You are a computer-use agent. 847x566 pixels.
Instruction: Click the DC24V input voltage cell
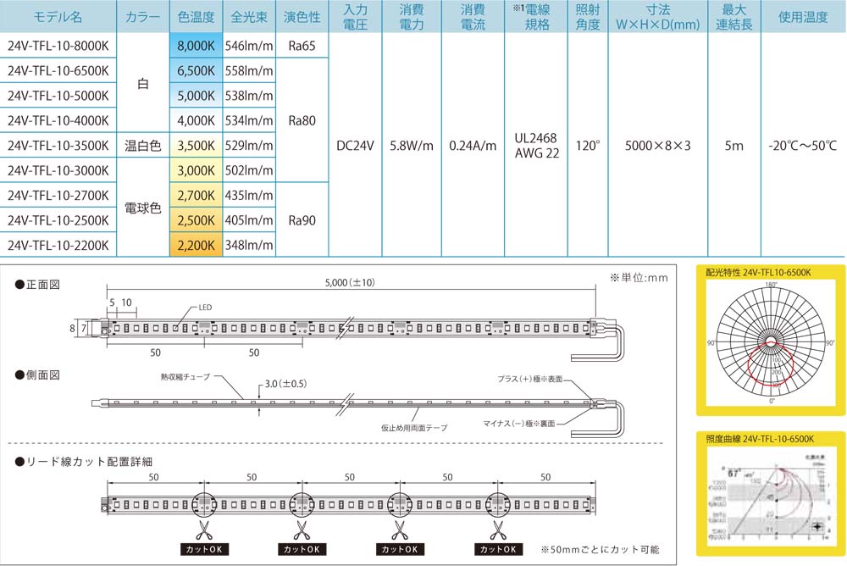click(x=355, y=145)
